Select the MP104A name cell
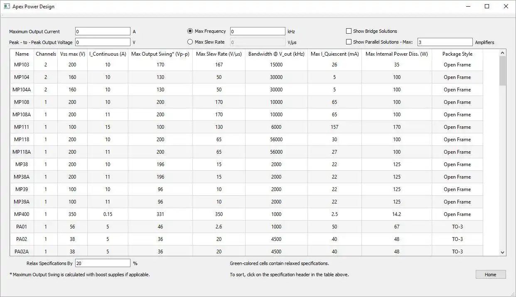 [x=22, y=90]
